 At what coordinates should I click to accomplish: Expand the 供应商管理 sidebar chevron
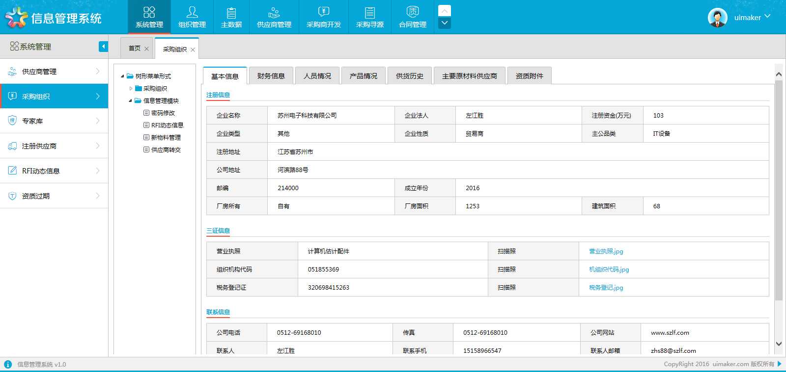click(x=98, y=72)
